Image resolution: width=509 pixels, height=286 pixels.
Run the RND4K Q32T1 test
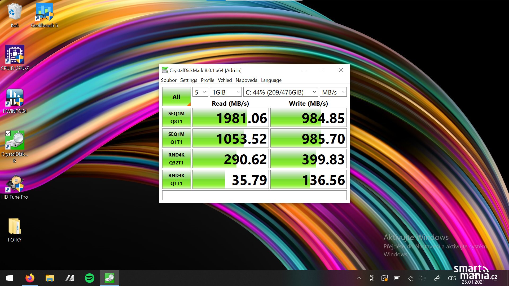pos(177,159)
